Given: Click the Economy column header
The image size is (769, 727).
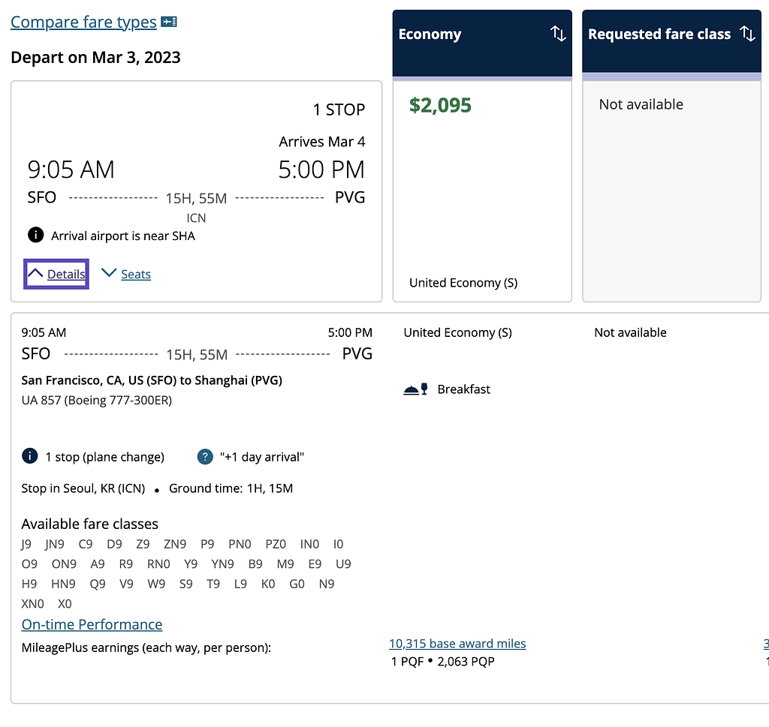Looking at the screenshot, I should (482, 43).
